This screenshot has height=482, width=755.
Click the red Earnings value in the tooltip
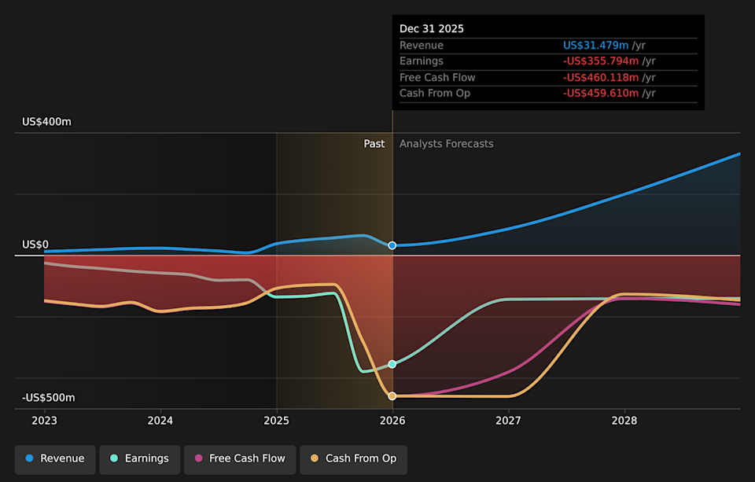tap(599, 61)
